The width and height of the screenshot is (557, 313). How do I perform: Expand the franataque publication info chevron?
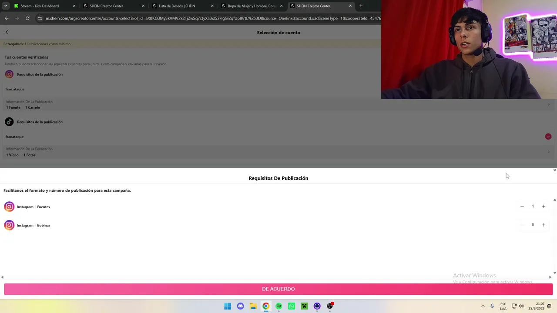[548, 152]
